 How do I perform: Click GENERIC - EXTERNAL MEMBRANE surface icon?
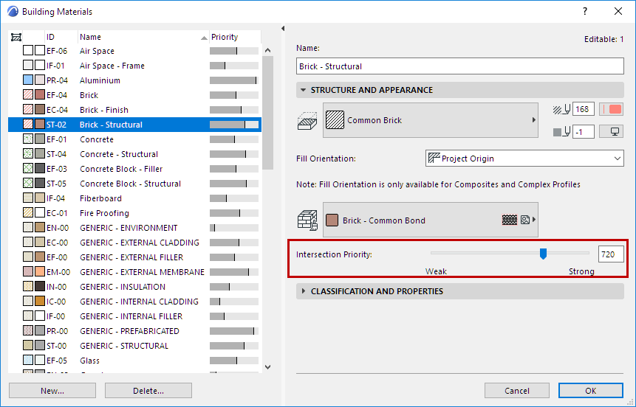coord(40,272)
